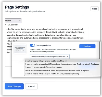102x97 pixels.
Task: Toggle the Contact permission switch
Action: click(32, 45)
